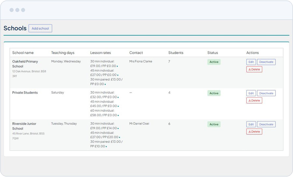293x177 pixels.
Task: Click the £45.00 / PP £0.00 rate
Action: click(104, 106)
